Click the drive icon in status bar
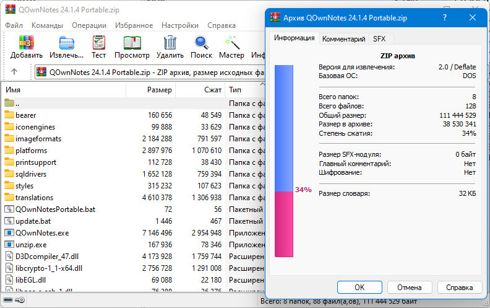Image resolution: width=490 pixels, height=308 pixels. click(8, 300)
